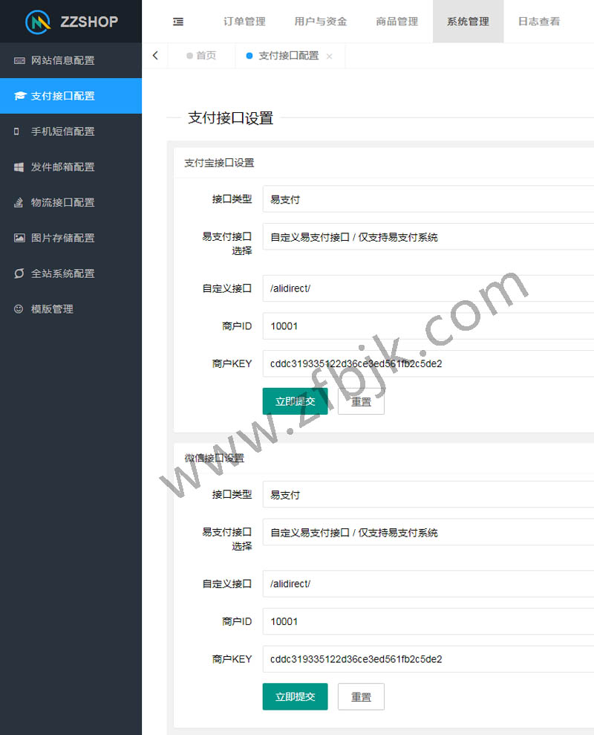Submit WeChat settings with 立即提交
The height and width of the screenshot is (735, 594).
click(295, 696)
